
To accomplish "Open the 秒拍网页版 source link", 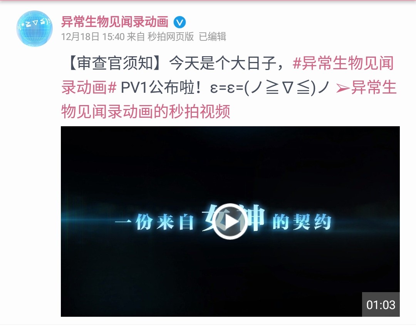I will (x=171, y=37).
